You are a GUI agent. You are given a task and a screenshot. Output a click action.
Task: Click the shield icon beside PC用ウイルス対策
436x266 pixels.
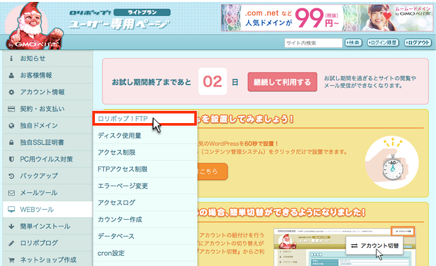click(x=11, y=159)
